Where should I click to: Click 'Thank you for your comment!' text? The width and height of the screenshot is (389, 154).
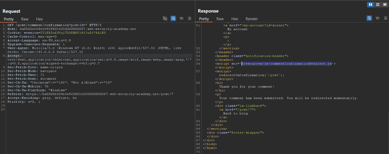click(x=247, y=87)
